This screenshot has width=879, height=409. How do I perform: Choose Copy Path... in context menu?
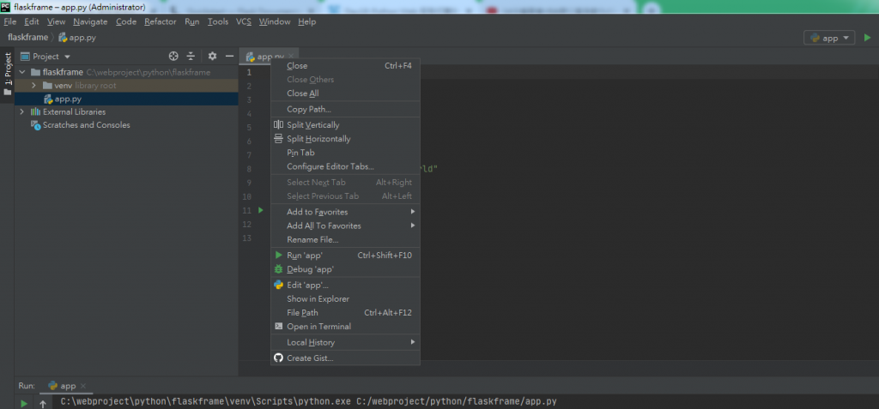pyautogui.click(x=345, y=109)
